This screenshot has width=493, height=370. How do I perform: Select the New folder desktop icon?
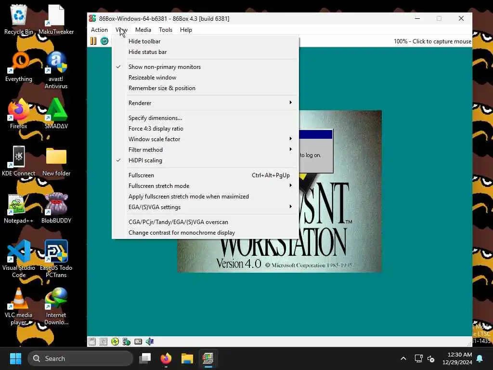56,161
